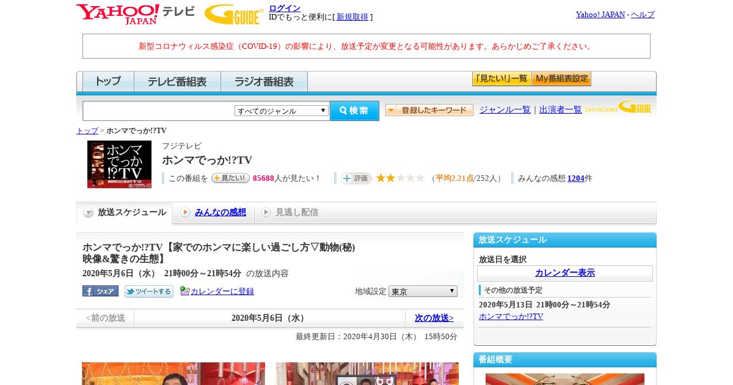Click the middle program photo thumbnail
The image size is (733, 385).
[x=367, y=373]
